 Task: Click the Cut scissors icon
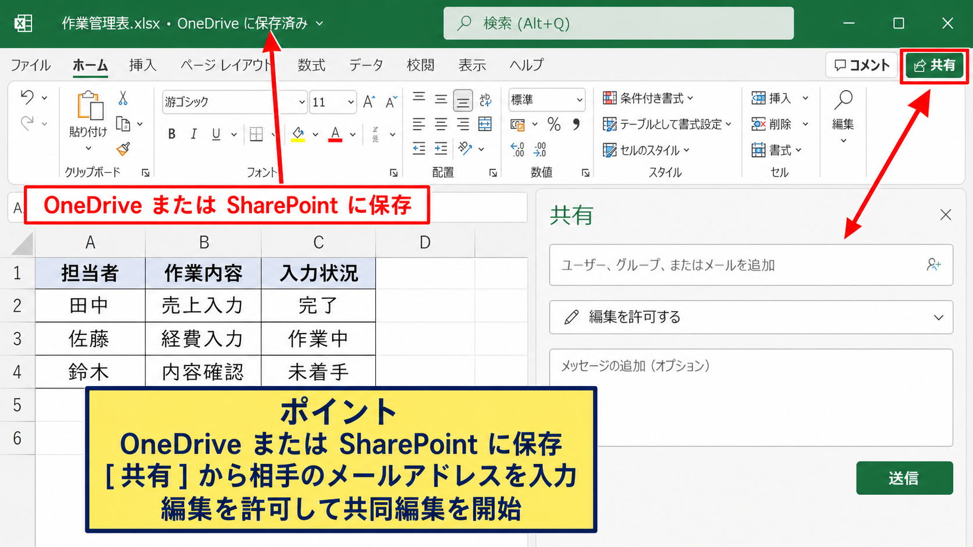[123, 98]
